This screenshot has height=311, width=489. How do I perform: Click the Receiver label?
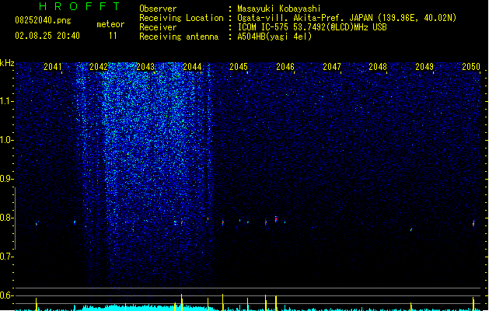tap(158, 27)
